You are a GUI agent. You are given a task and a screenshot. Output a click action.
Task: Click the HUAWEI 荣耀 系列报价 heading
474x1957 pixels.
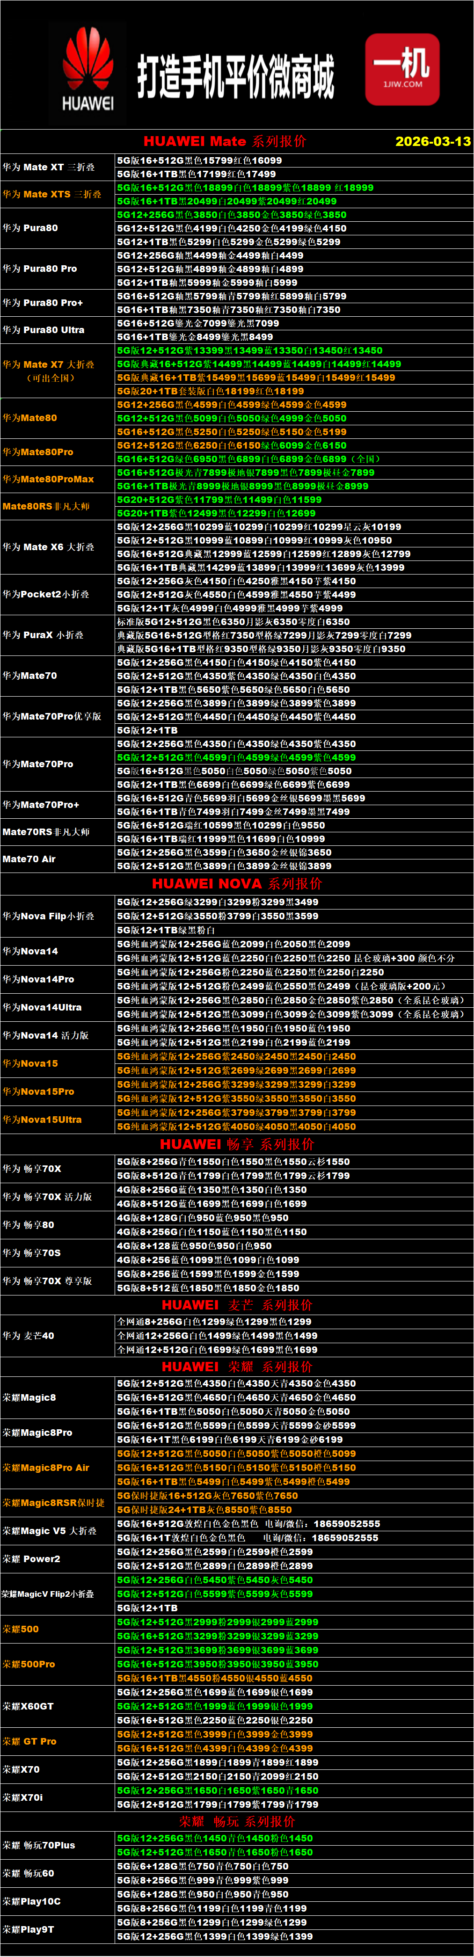[x=236, y=1367]
